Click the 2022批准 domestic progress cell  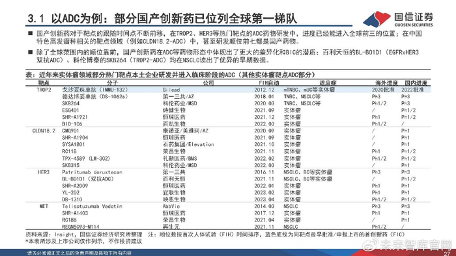pyautogui.click(x=412, y=90)
